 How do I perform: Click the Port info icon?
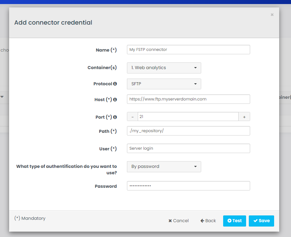point(115,117)
